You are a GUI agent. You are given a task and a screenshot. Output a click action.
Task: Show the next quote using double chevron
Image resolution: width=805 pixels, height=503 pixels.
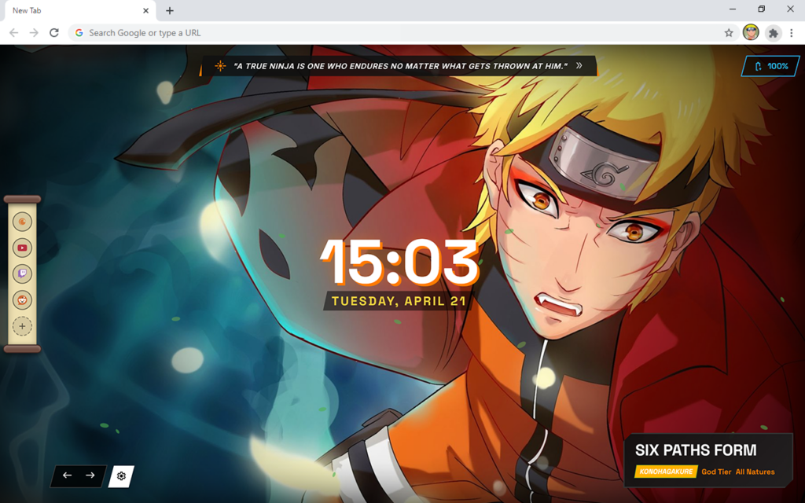[579, 66]
